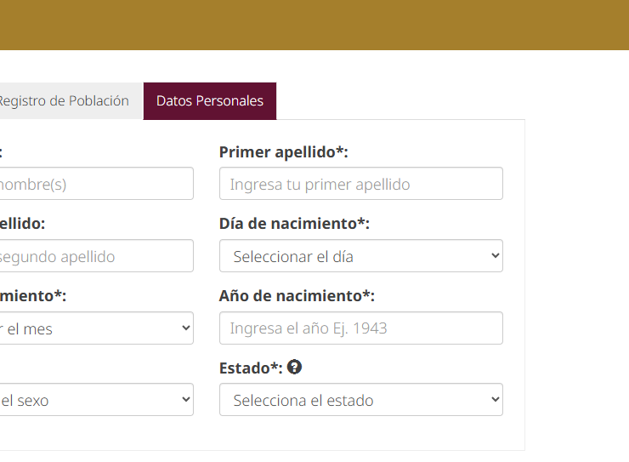The image size is (629, 462).
Task: Click the Primer apellido label
Action: [x=284, y=152]
